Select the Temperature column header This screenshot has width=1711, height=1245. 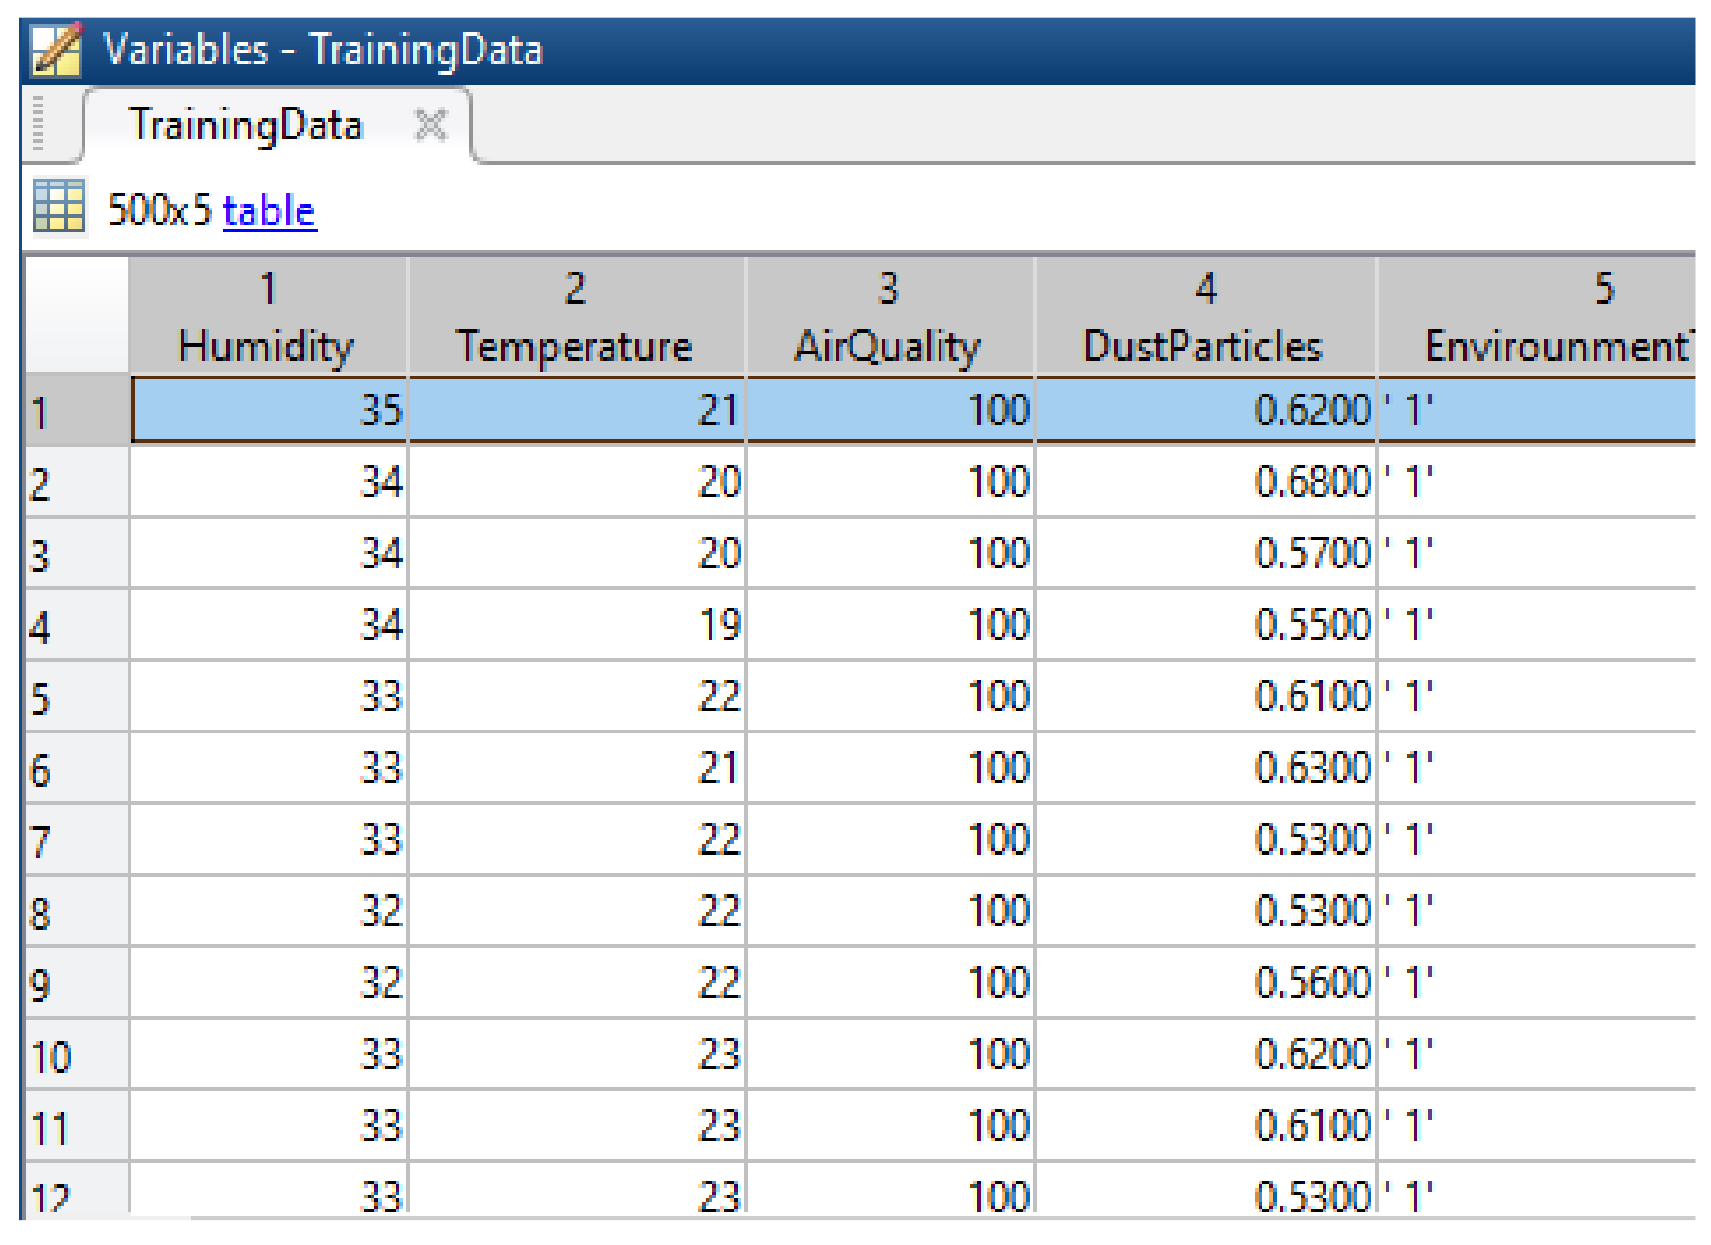pyautogui.click(x=575, y=317)
